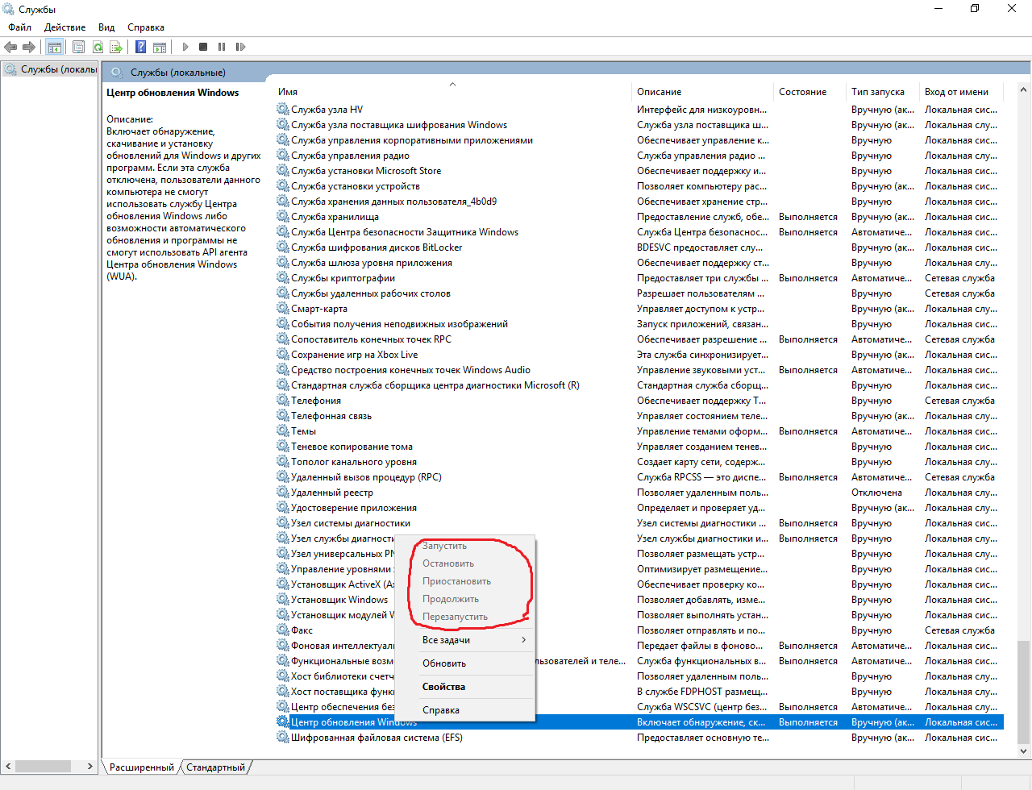Open Help with the blue question icon
Screen dimensions: 1032x790
click(140, 47)
